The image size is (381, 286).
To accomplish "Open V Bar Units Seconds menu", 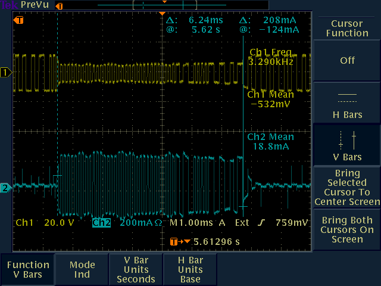I will [x=136, y=269].
